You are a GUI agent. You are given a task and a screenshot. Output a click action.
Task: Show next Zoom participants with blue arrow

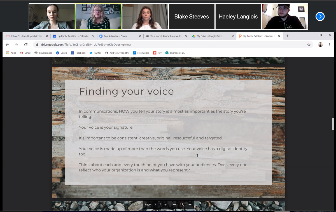[x=320, y=17]
